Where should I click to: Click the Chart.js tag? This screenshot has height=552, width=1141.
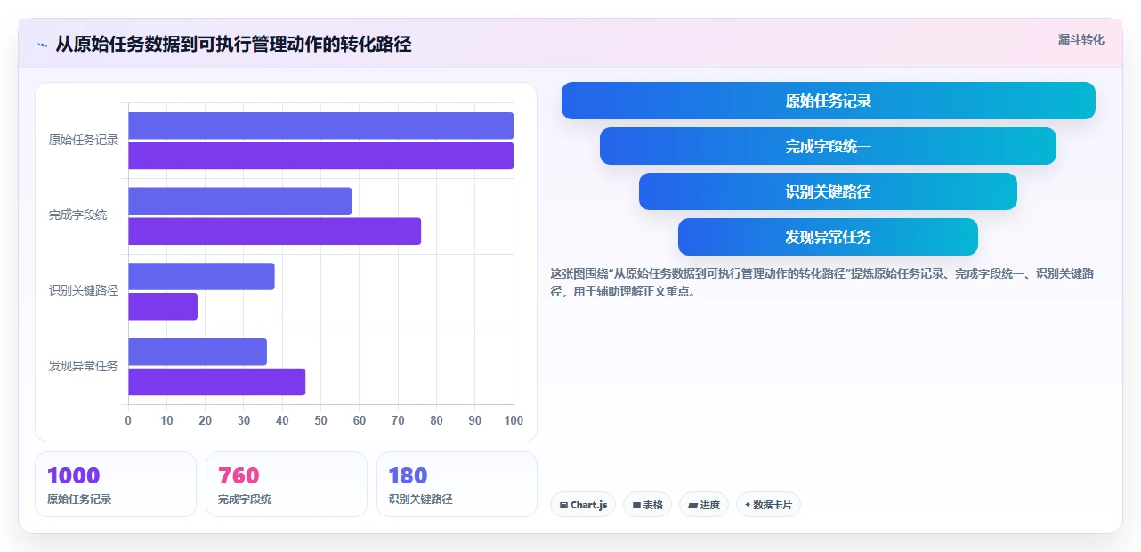tap(583, 505)
